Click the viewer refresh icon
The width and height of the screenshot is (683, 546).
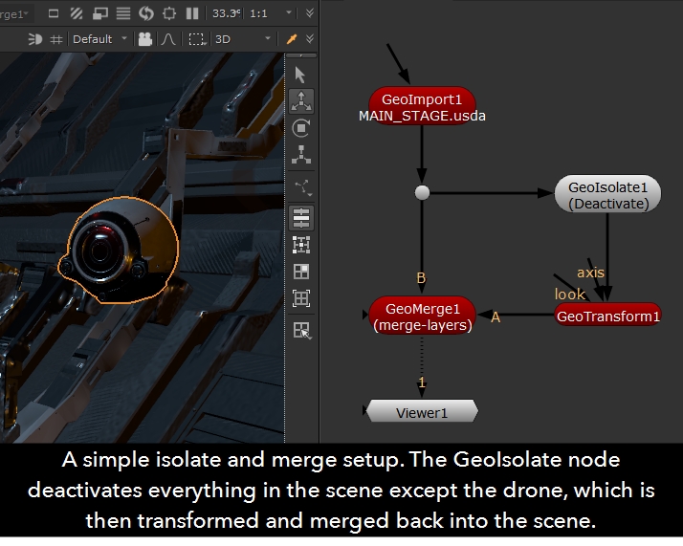[146, 13]
